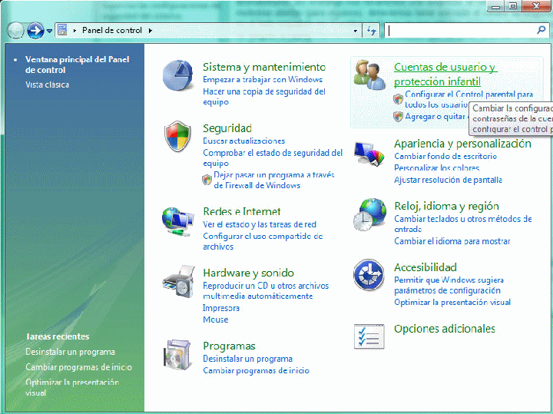Click the Seguridad shield icon
The height and width of the screenshot is (414, 553).
(x=177, y=136)
